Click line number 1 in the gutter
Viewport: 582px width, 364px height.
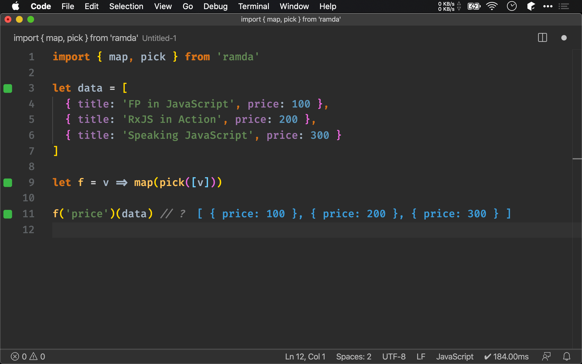tap(32, 57)
